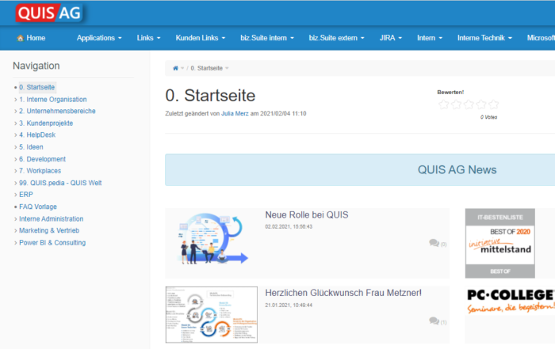Expand the arrow beside ERP

pos(15,195)
